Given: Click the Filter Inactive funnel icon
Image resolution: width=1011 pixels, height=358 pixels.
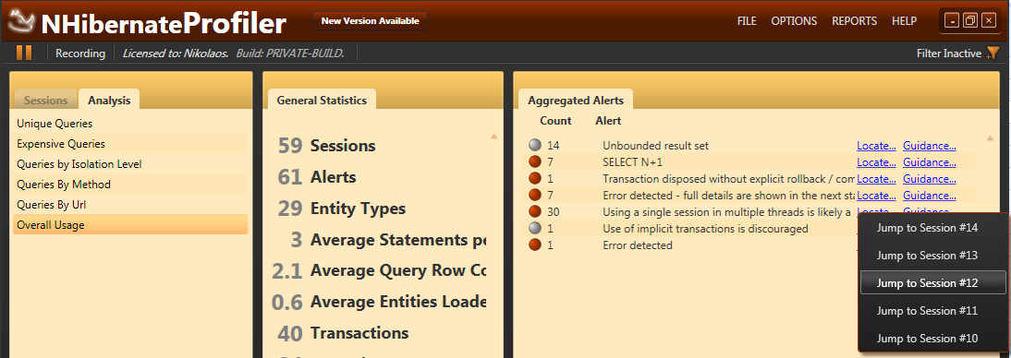Looking at the screenshot, I should point(993,54).
